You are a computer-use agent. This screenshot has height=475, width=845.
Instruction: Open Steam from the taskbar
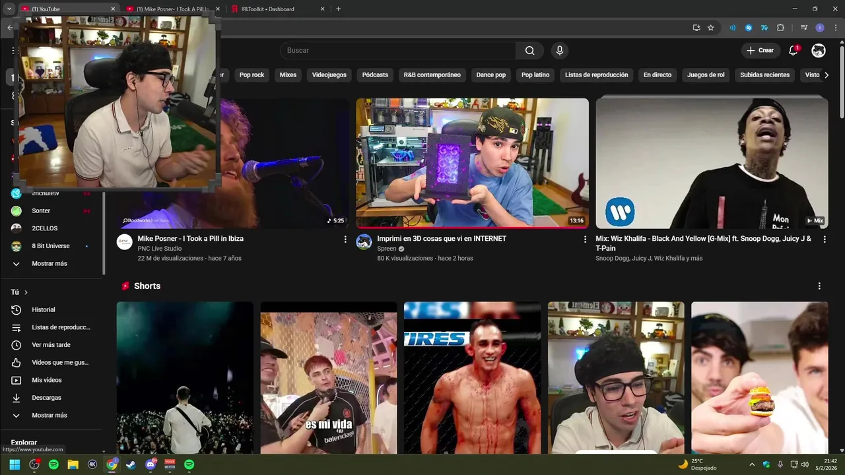(x=131, y=464)
